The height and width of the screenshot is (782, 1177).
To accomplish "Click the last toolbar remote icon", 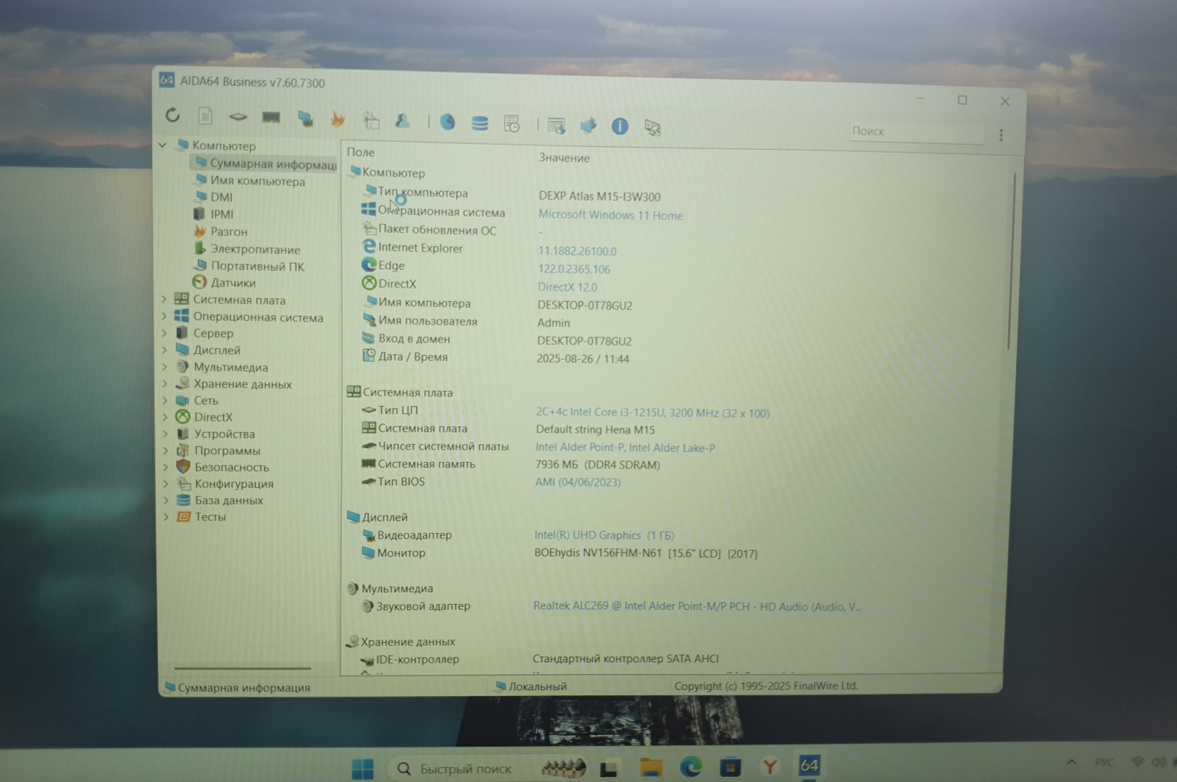I will click(652, 128).
